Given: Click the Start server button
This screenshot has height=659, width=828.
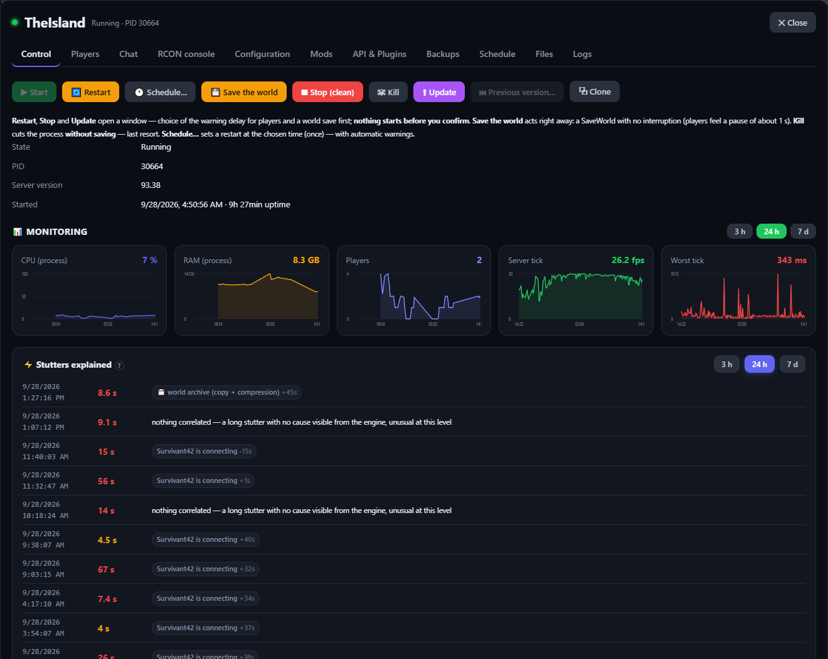Looking at the screenshot, I should pos(34,92).
